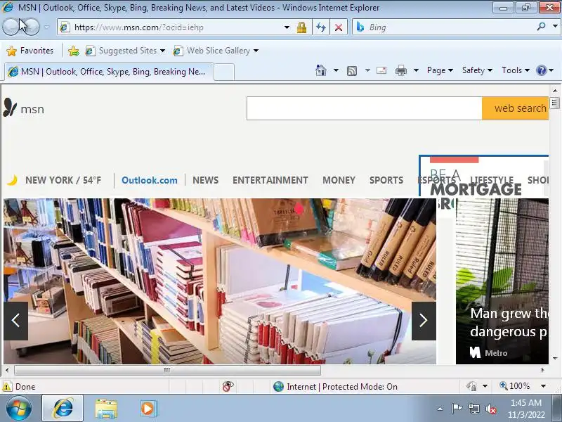
Task: Open the Safety menu
Action: (x=477, y=70)
